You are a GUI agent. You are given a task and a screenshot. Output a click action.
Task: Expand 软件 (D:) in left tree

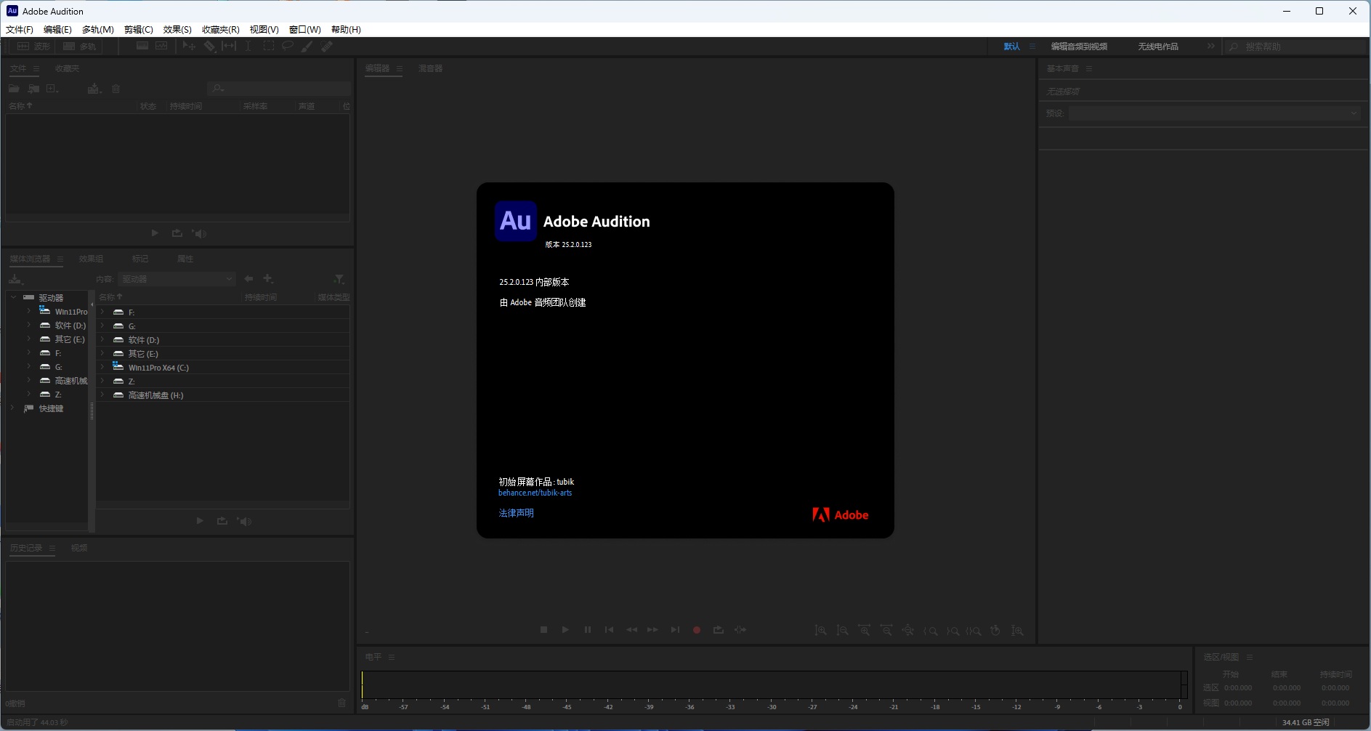(29, 325)
